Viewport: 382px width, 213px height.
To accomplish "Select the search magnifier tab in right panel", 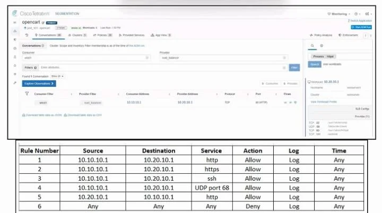I will click(312, 46).
